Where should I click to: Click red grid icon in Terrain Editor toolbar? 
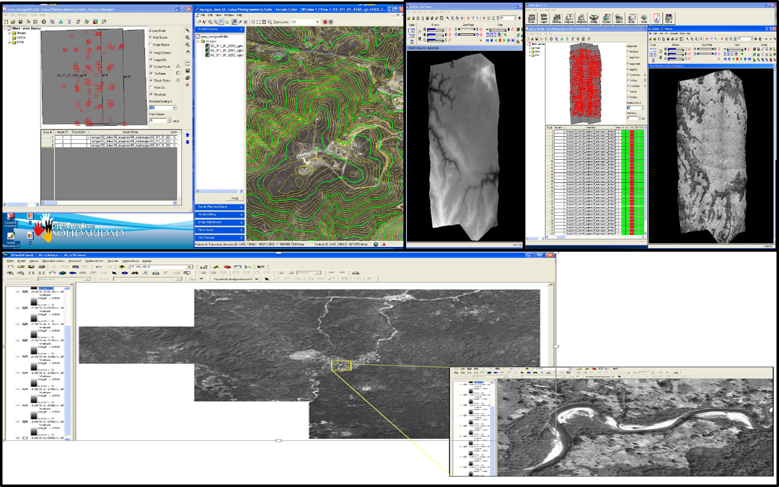coord(325,22)
